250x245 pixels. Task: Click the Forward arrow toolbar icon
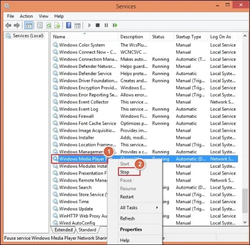[17, 25]
